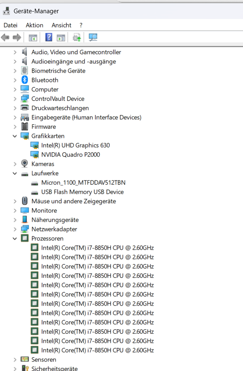This screenshot has width=243, height=371.
Task: Click the scan for hardware changes icon
Action: (x=93, y=37)
